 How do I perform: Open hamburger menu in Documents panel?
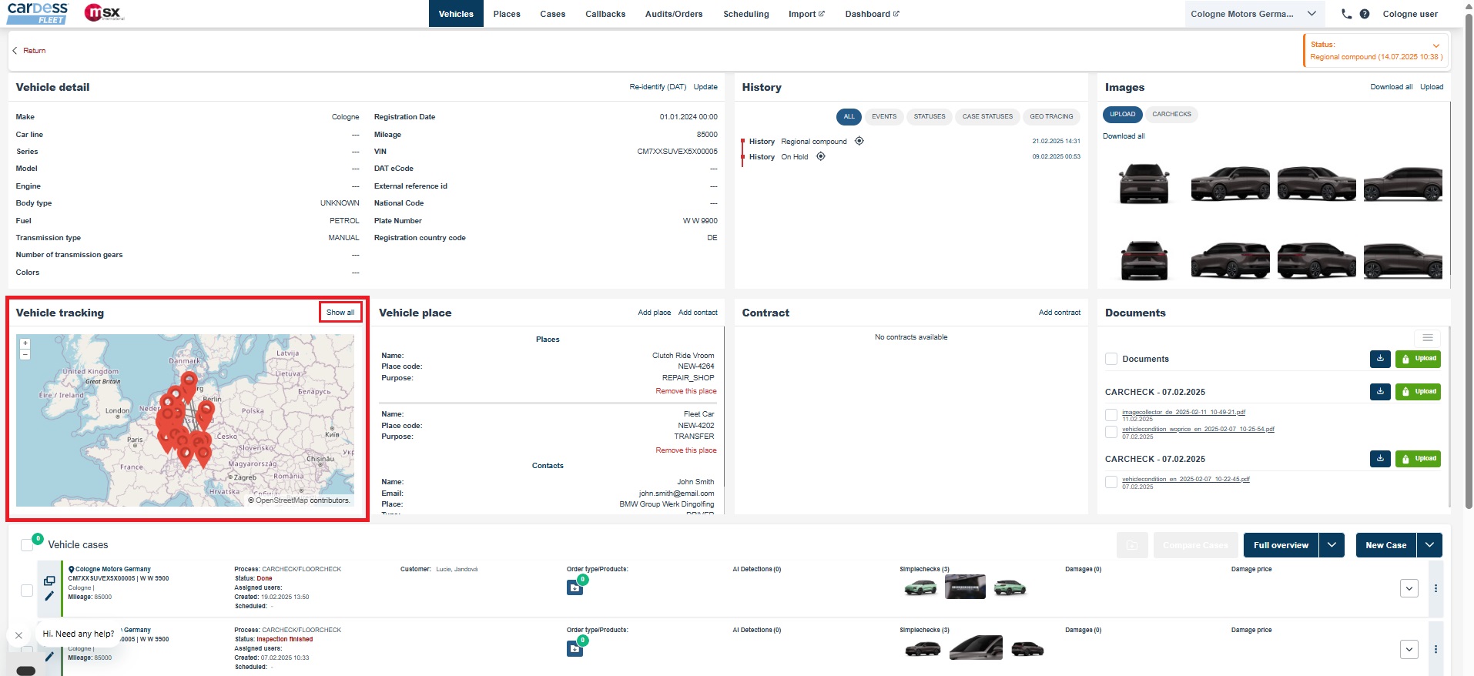click(1427, 338)
